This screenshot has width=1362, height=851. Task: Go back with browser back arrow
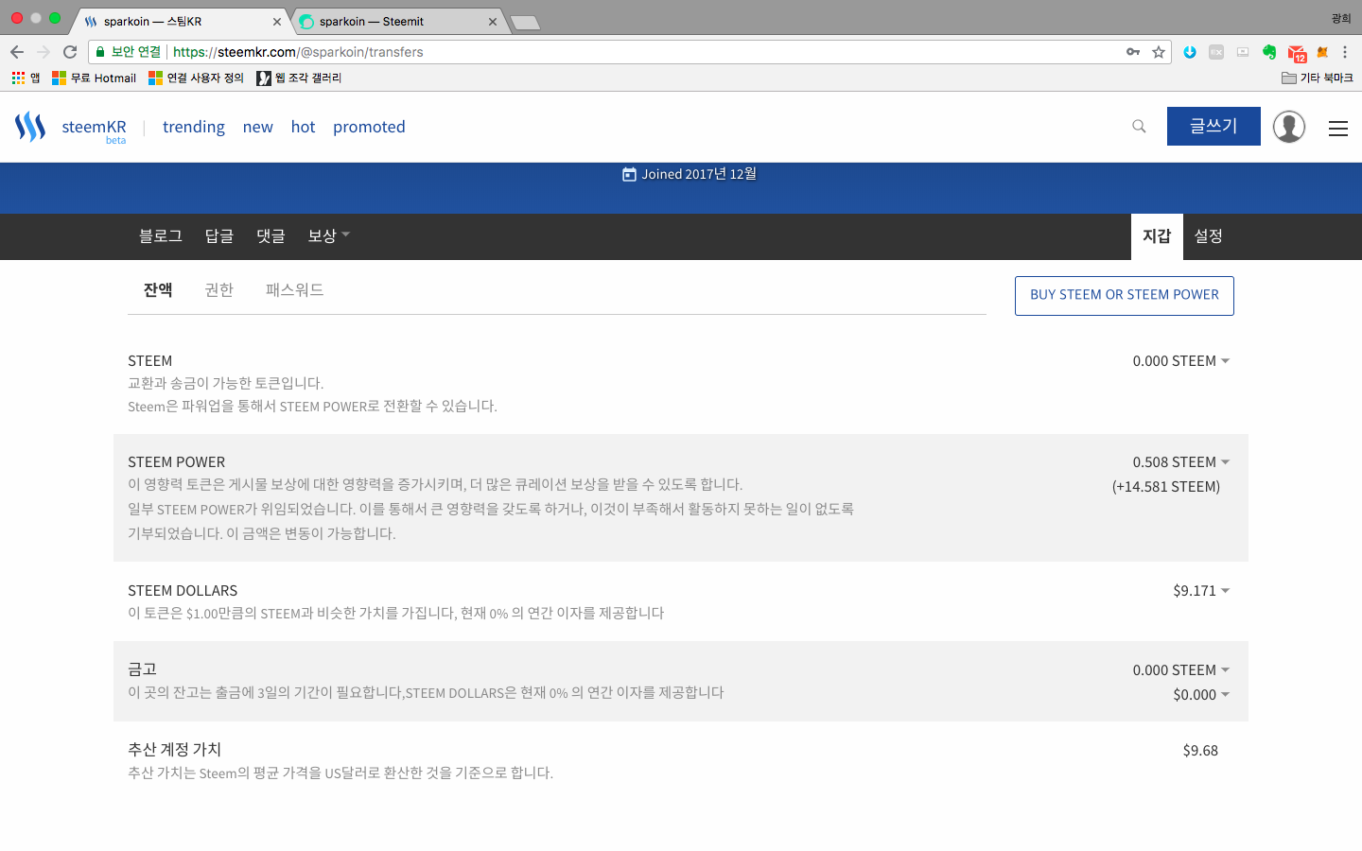coord(17,52)
